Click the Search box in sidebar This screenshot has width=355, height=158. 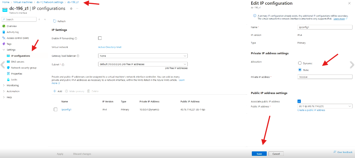click(x=19, y=19)
